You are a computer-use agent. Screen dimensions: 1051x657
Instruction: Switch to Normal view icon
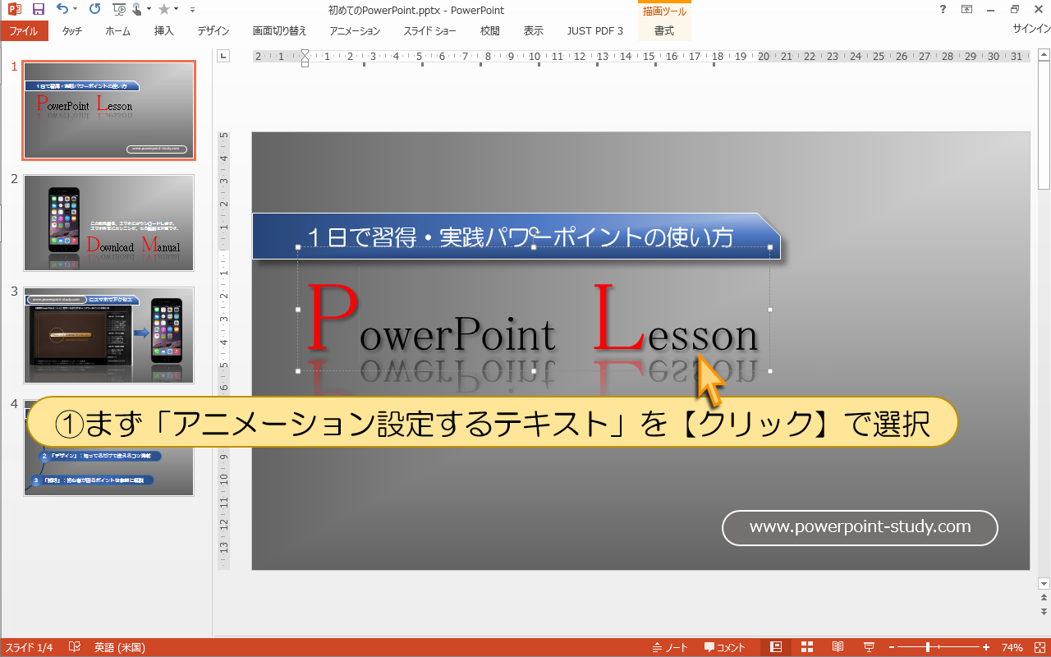[776, 647]
